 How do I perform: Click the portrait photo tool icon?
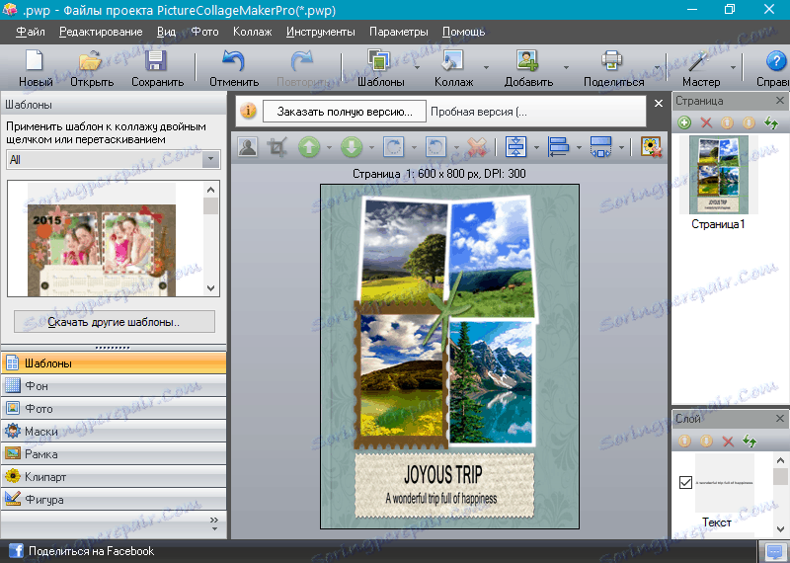point(248,147)
